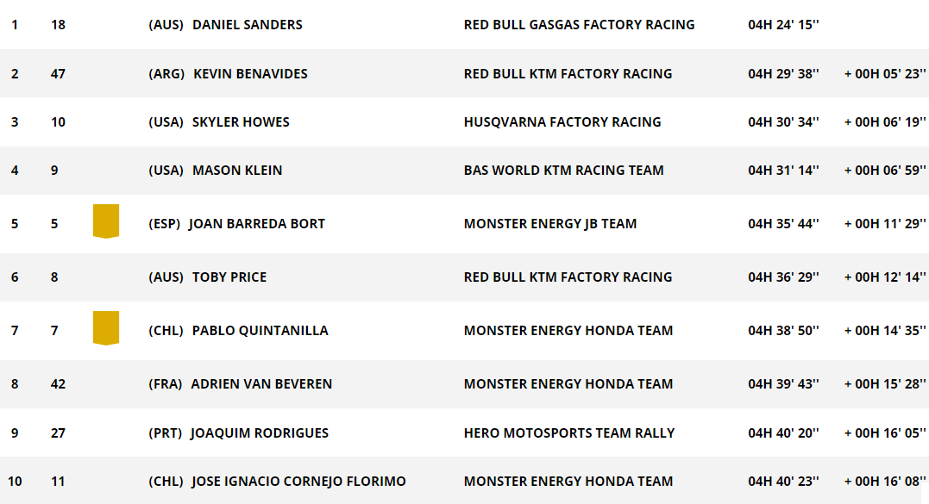Image resolution: width=929 pixels, height=504 pixels.
Task: Open Hero Motosports Team Rally
Action: pos(568,433)
